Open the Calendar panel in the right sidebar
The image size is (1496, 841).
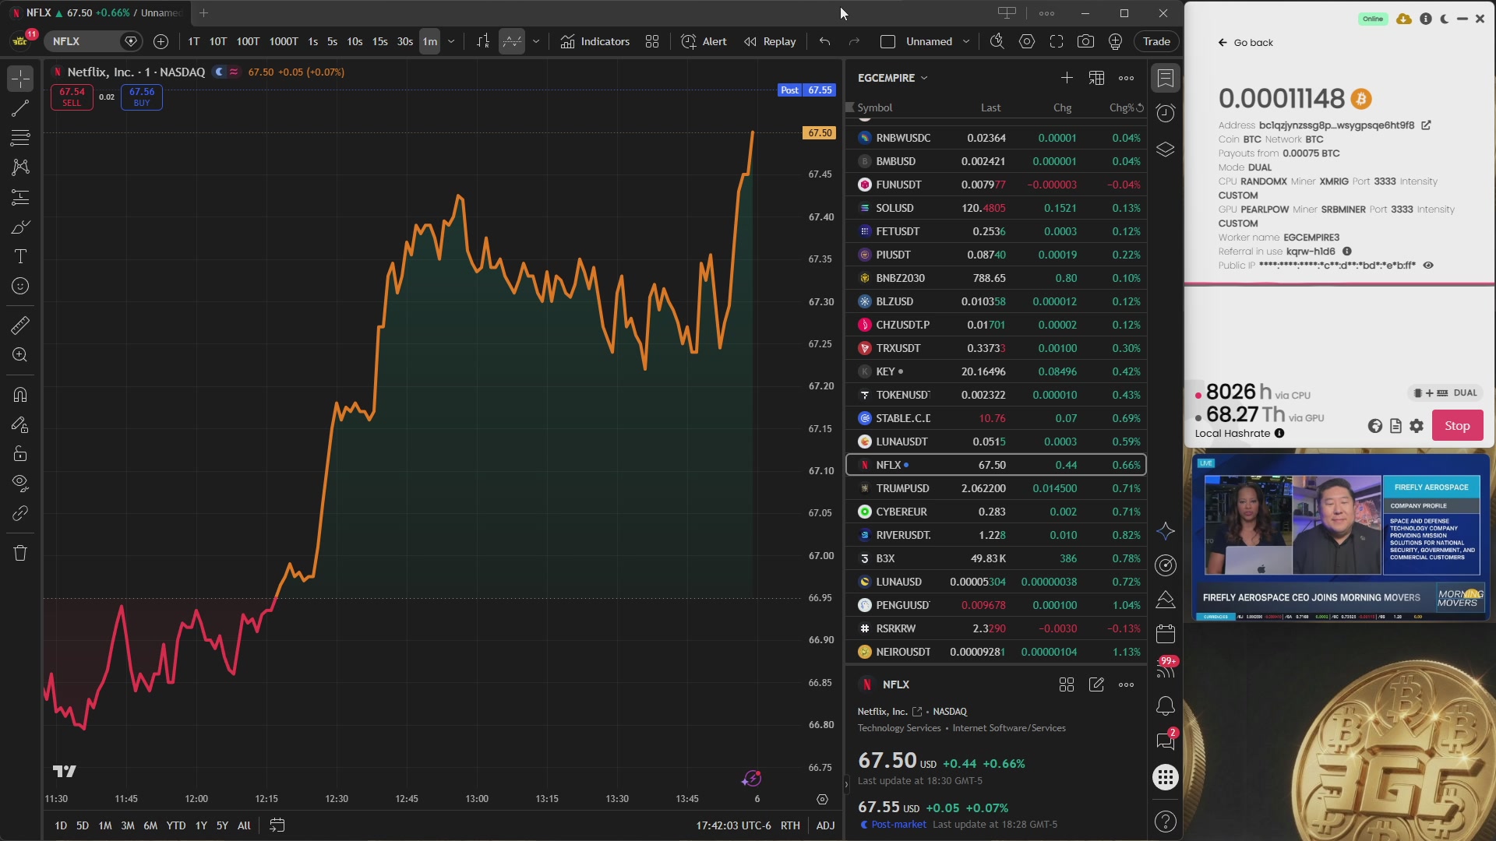(x=1166, y=634)
